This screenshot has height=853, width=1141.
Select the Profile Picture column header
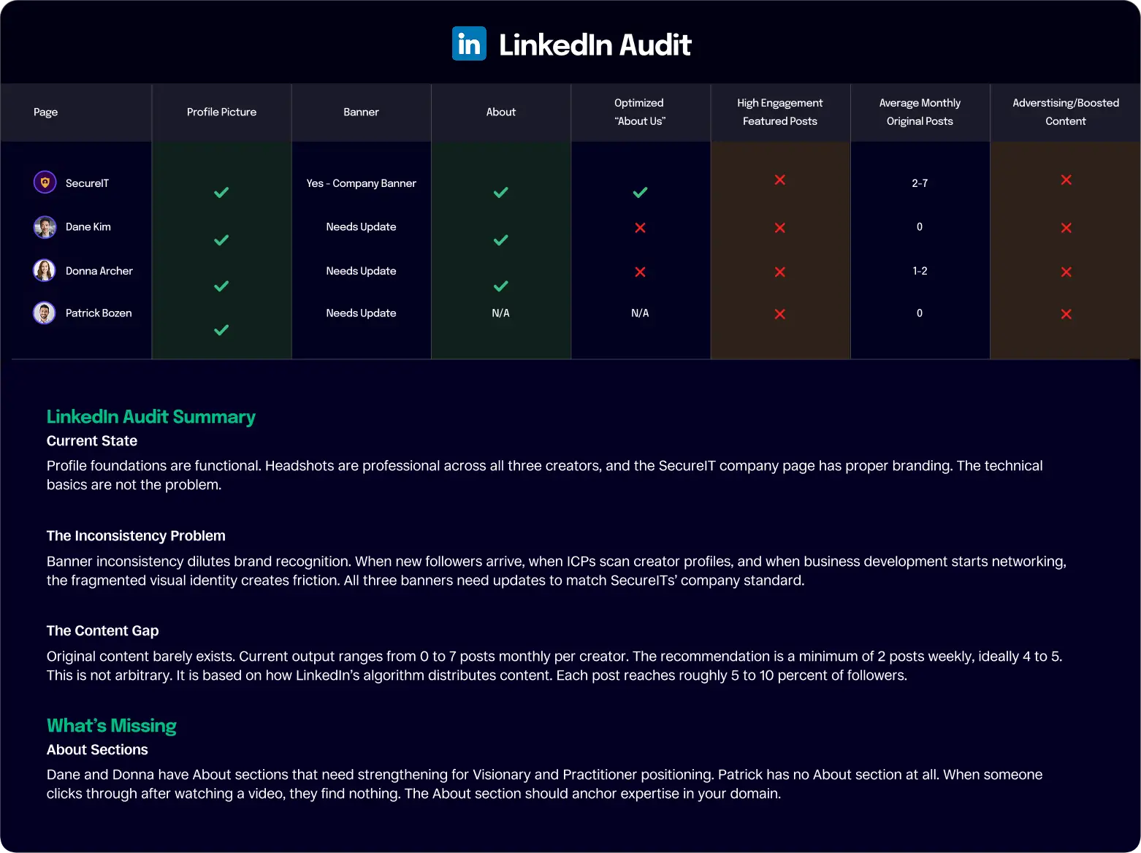pos(221,112)
